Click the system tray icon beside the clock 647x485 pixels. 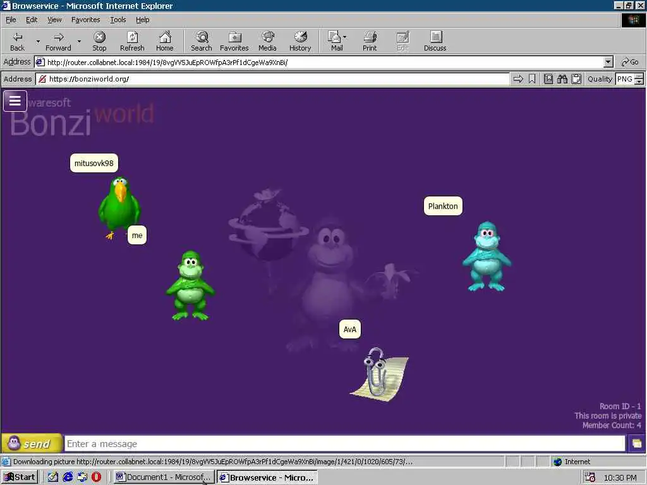590,477
